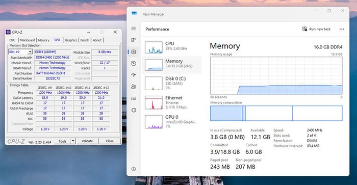Click Cached 6.0 GB value
The image size is (357, 185).
pyautogui.click(x=253, y=152)
